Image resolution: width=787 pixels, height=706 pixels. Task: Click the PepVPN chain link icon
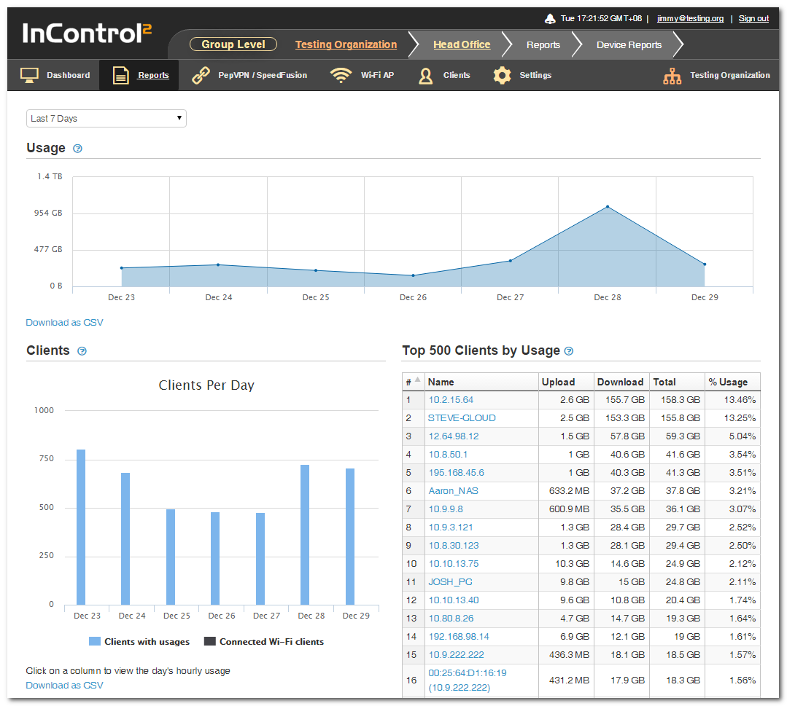(x=201, y=75)
